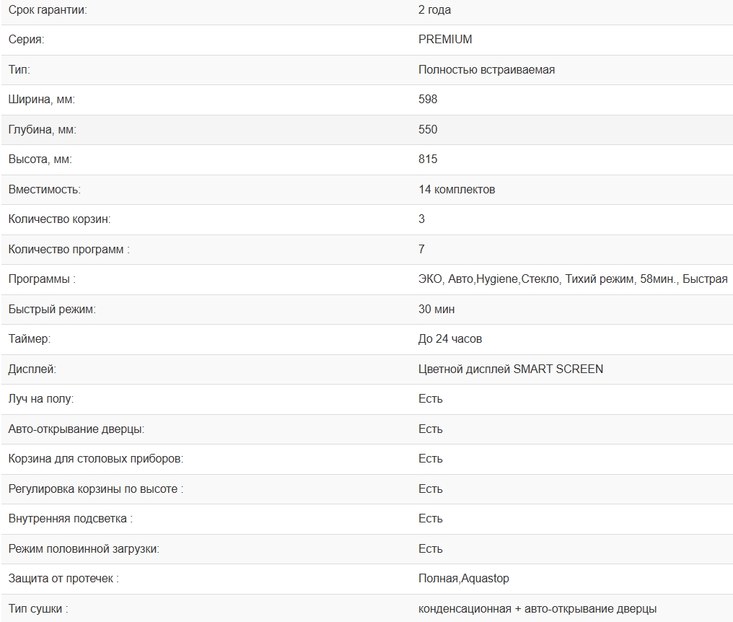Image resolution: width=733 pixels, height=622 pixels.
Task: Click "Цветной дисплей SMART SCREEN" text
Action: (x=511, y=369)
